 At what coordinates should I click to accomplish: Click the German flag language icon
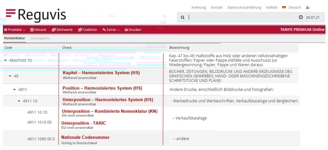[284, 7]
